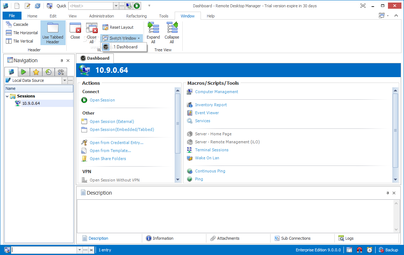The width and height of the screenshot is (404, 255).
Task: Pin the Description panel
Action: pyautogui.click(x=388, y=193)
